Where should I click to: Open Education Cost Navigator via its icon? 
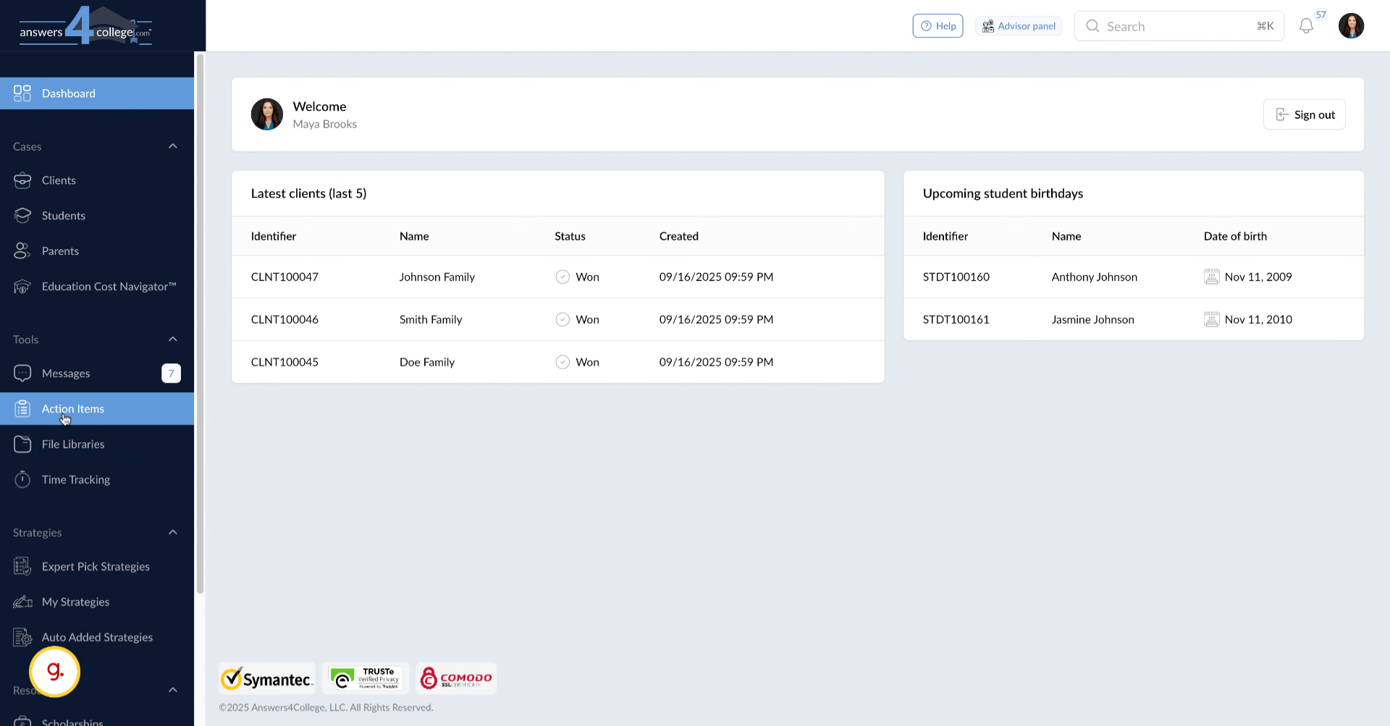[x=22, y=286]
